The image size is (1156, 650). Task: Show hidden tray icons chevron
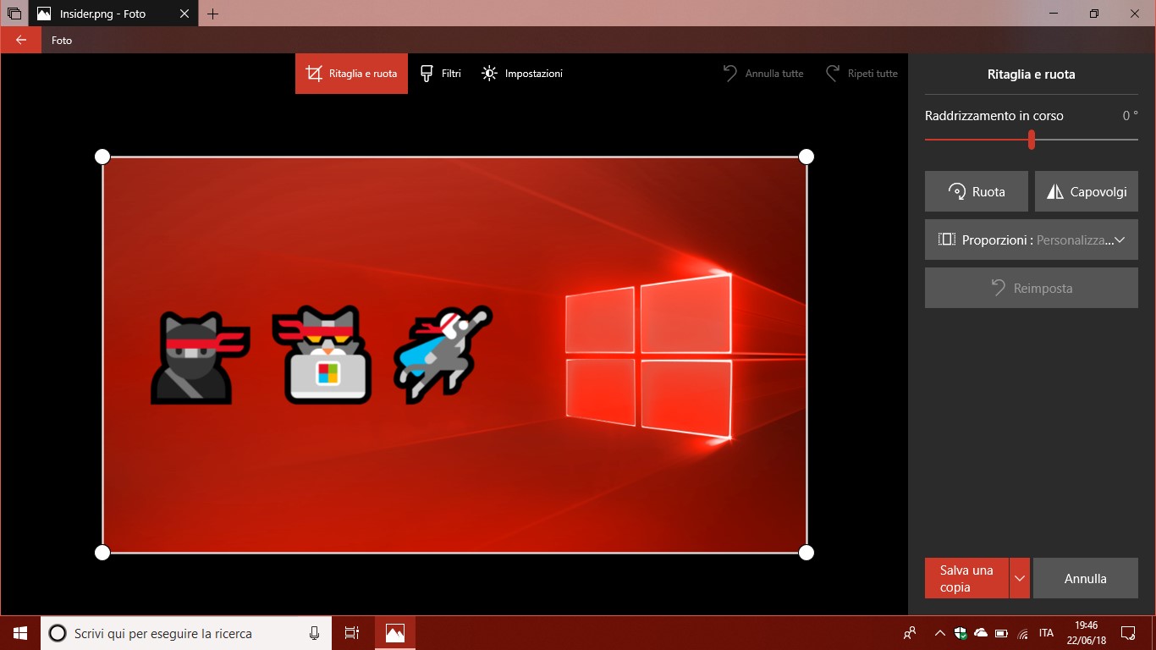tap(939, 633)
